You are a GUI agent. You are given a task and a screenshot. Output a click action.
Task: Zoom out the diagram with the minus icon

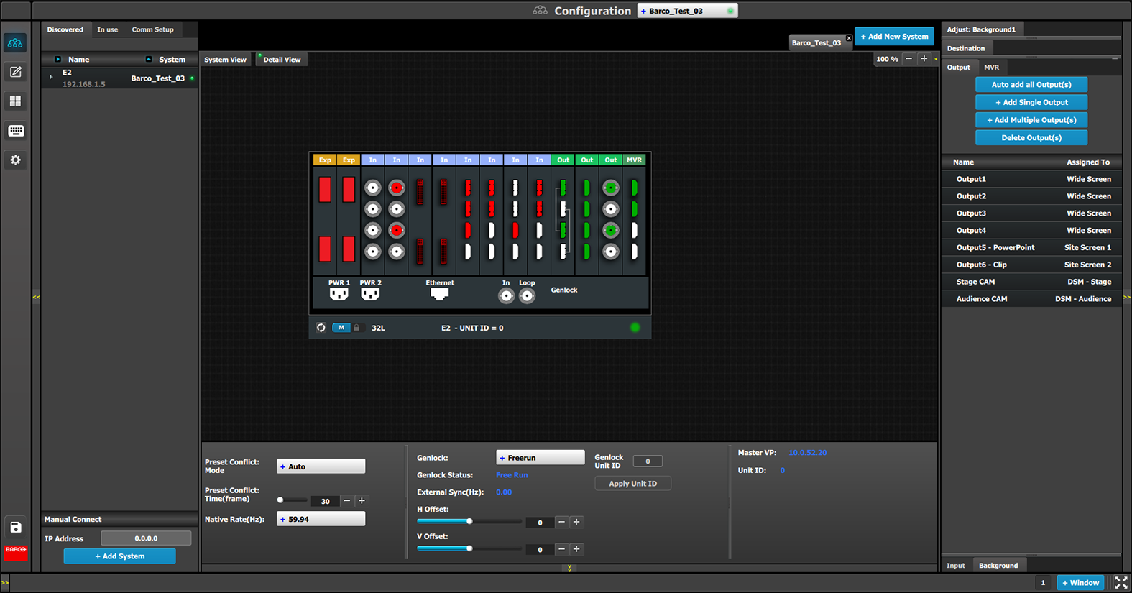click(x=908, y=59)
